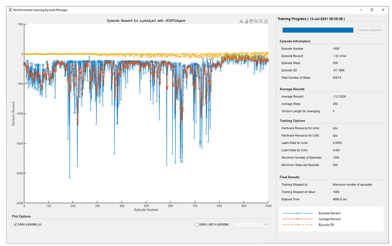Viewport: 392px width, 246px height.
Task: Click the episodes count input field
Action: (x=251, y=224)
